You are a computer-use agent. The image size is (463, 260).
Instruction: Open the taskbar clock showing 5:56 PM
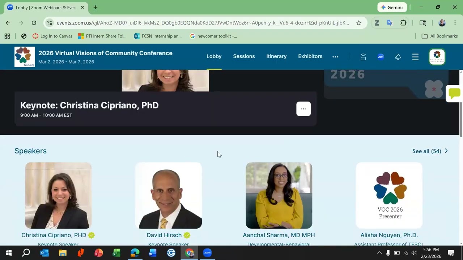click(431, 253)
